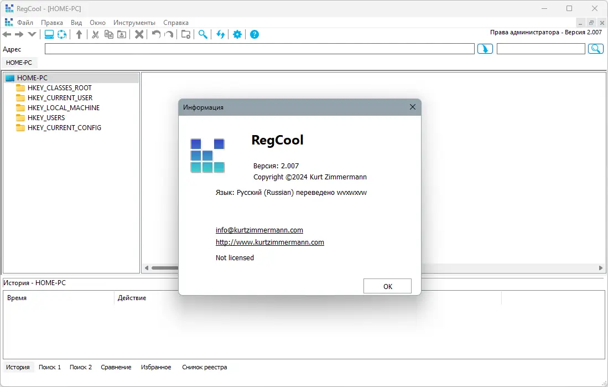The image size is (608, 387).
Task: Open the Файл menu
Action: click(25, 23)
